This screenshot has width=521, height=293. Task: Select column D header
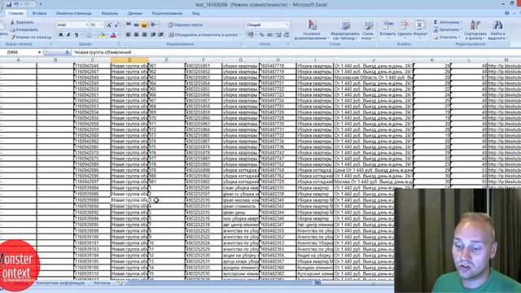129,60
